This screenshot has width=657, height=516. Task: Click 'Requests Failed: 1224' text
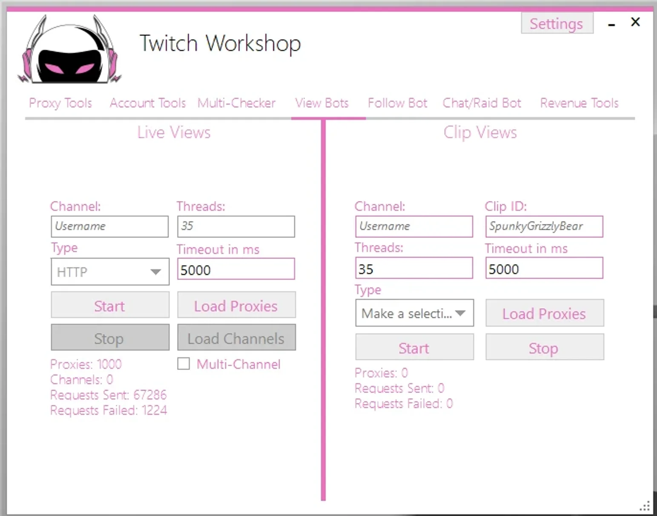pos(109,410)
